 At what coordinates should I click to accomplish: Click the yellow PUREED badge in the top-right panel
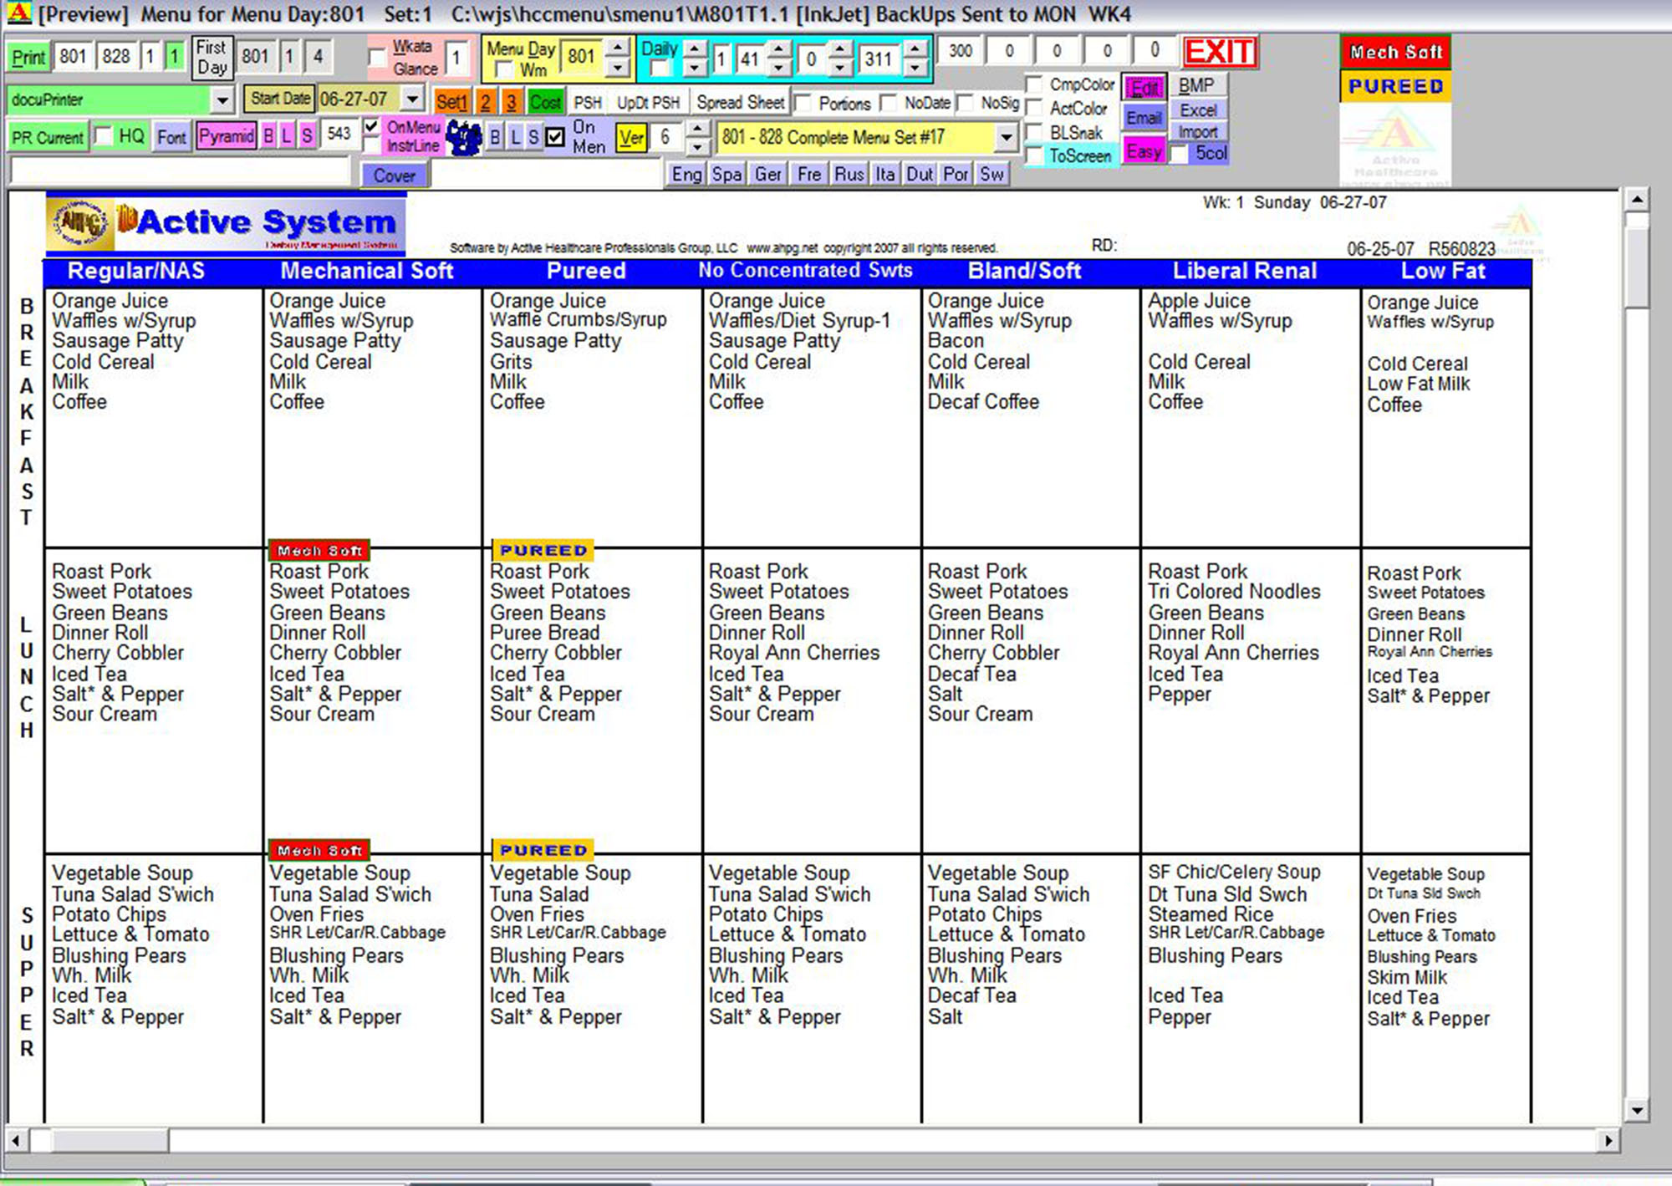(1395, 86)
